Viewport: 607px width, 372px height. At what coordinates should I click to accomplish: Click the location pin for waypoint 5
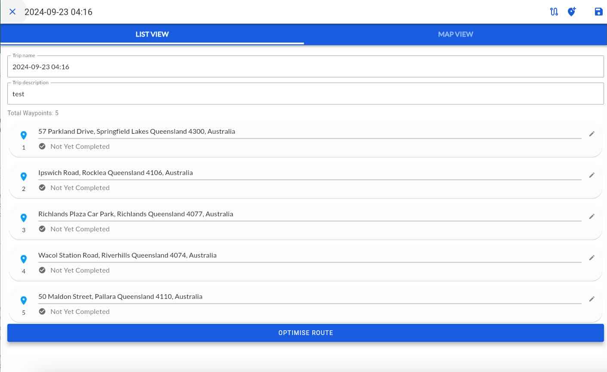click(x=24, y=300)
